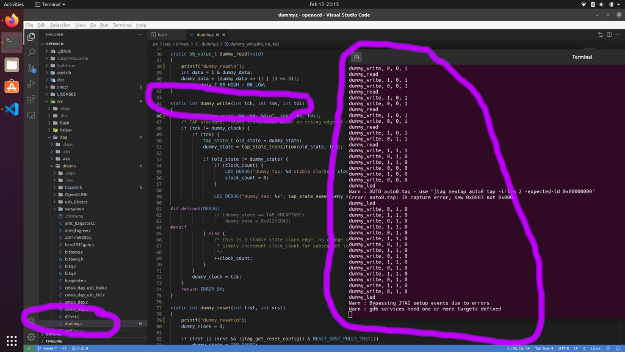Open the View menu
625x352 pixels.
pyautogui.click(x=80, y=24)
